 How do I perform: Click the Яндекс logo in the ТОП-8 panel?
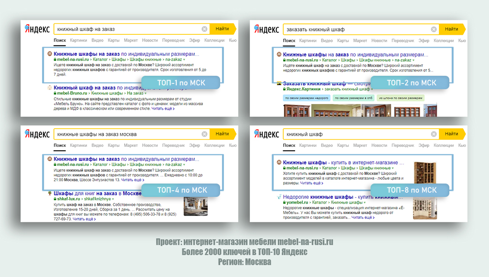coord(266,134)
